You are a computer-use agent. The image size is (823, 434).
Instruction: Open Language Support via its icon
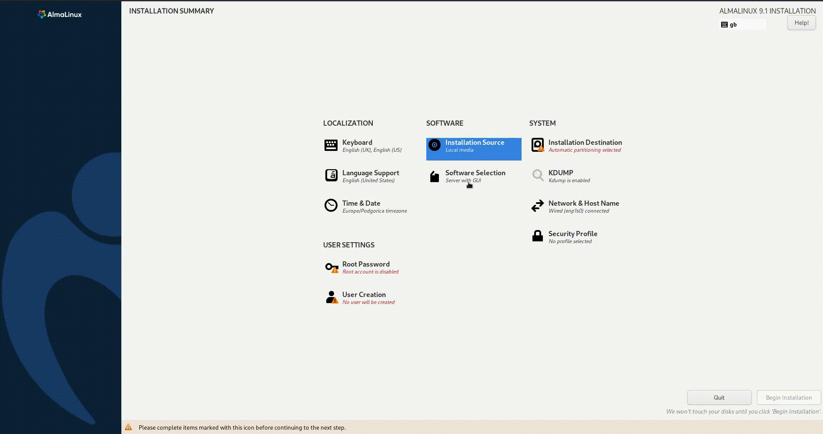[331, 175]
